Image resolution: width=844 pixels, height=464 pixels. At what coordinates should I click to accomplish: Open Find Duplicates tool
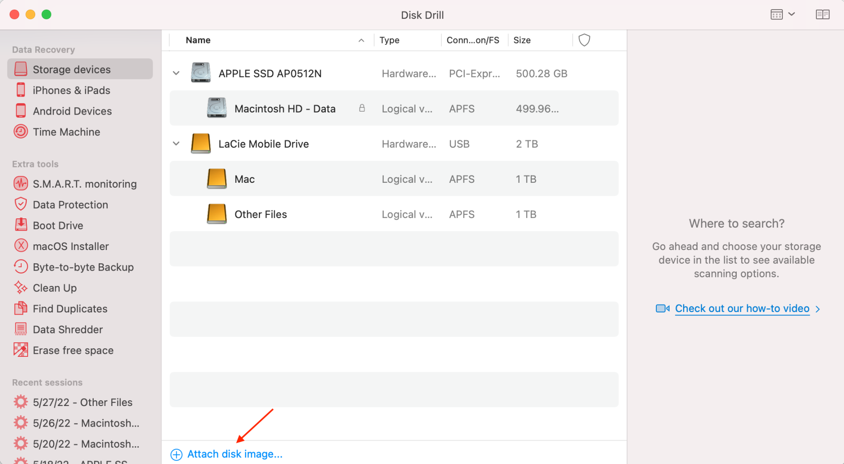click(x=70, y=308)
